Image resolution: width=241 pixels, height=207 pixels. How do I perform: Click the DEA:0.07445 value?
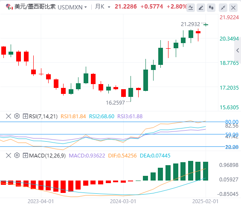[155, 156]
